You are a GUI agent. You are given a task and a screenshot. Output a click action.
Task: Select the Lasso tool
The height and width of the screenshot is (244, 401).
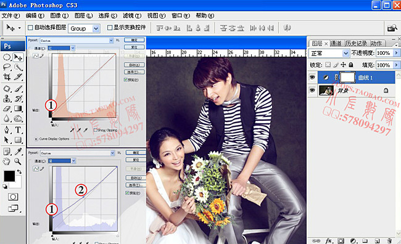point(7,67)
